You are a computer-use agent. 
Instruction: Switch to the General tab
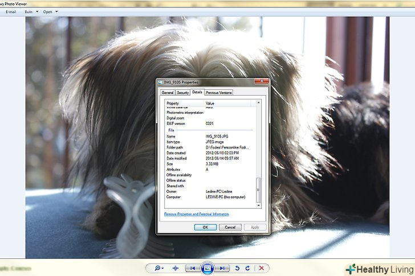click(x=168, y=92)
